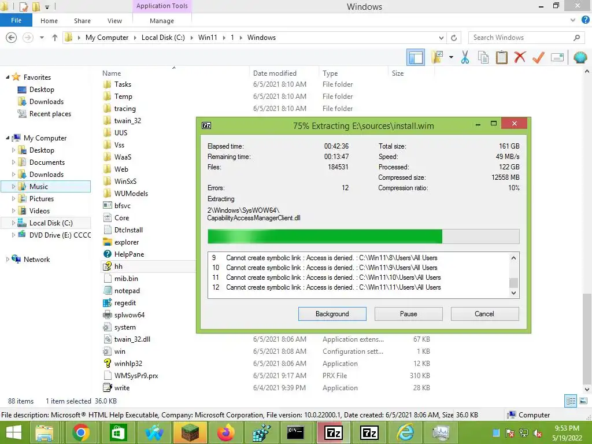592x444 pixels.
Task: Switch to the Share ribbon tab
Action: tap(82, 21)
